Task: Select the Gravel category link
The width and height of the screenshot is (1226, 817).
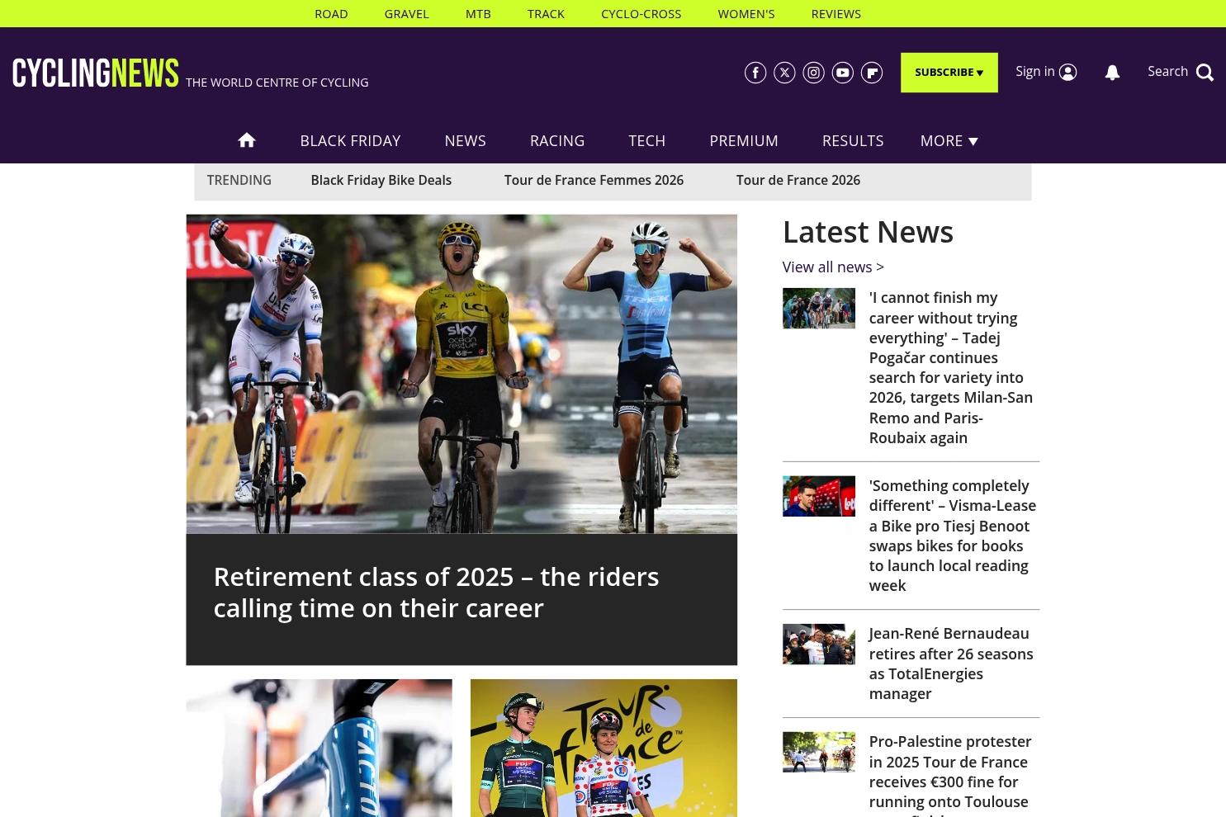Action: click(406, 13)
